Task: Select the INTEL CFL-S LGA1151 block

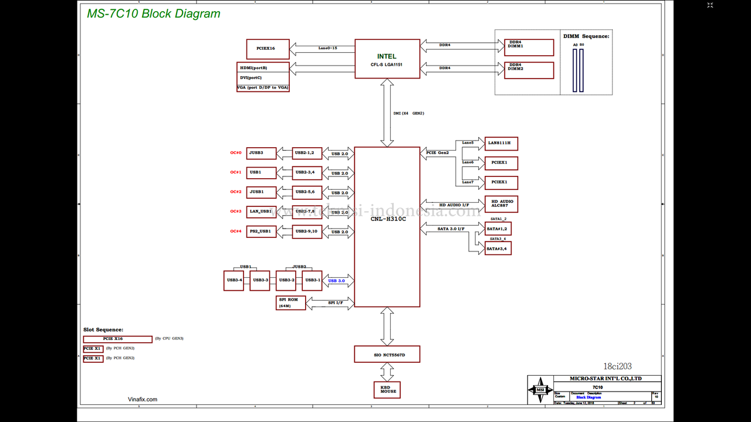Action: (387, 59)
